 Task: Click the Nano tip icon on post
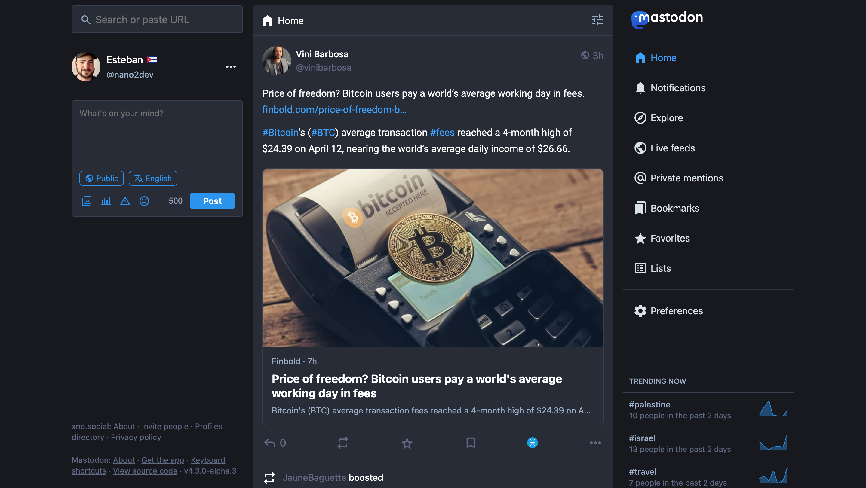(532, 443)
